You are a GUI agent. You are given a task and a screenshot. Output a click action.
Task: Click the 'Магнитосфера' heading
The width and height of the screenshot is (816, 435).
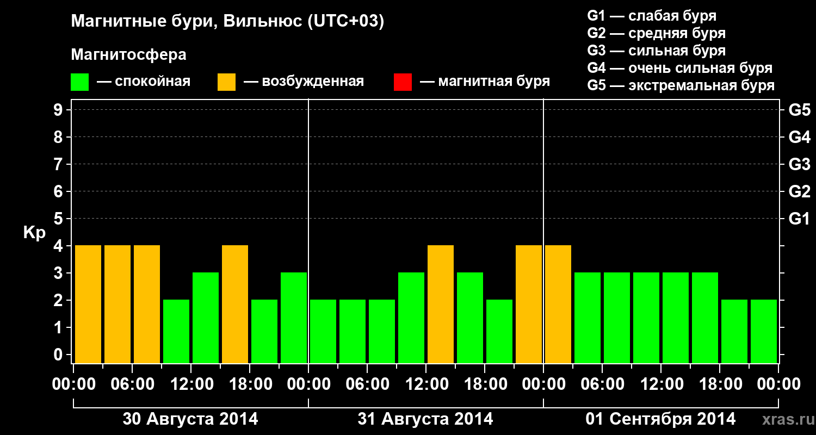[128, 55]
